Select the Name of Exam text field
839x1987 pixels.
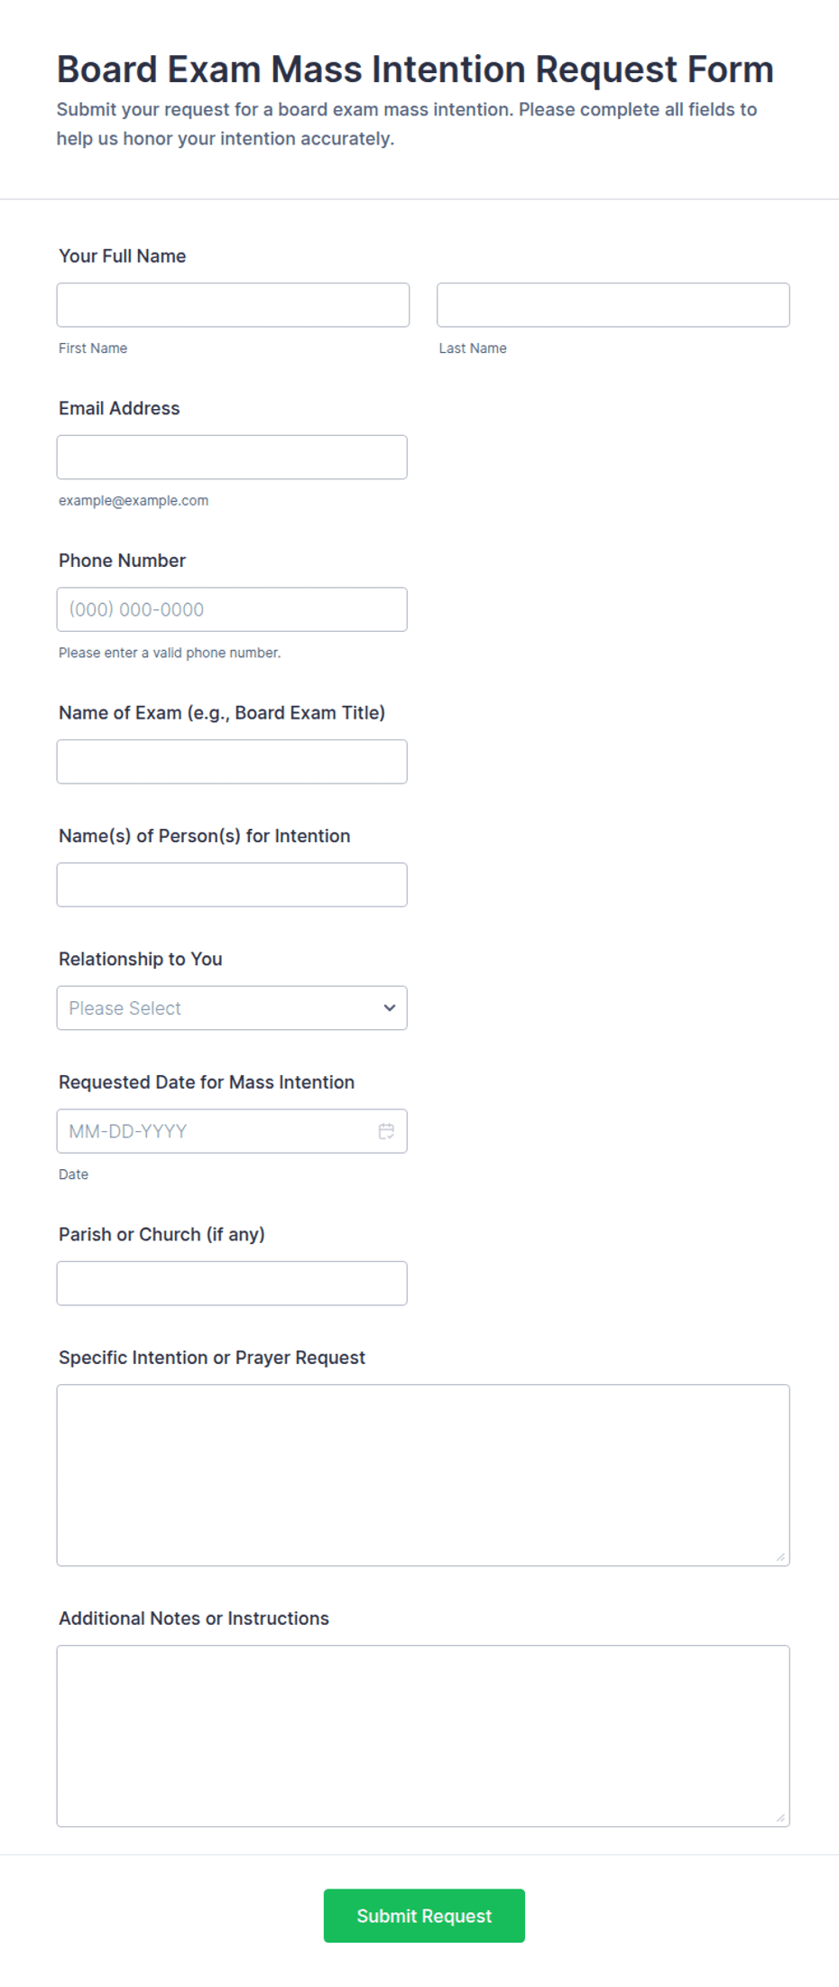232,762
